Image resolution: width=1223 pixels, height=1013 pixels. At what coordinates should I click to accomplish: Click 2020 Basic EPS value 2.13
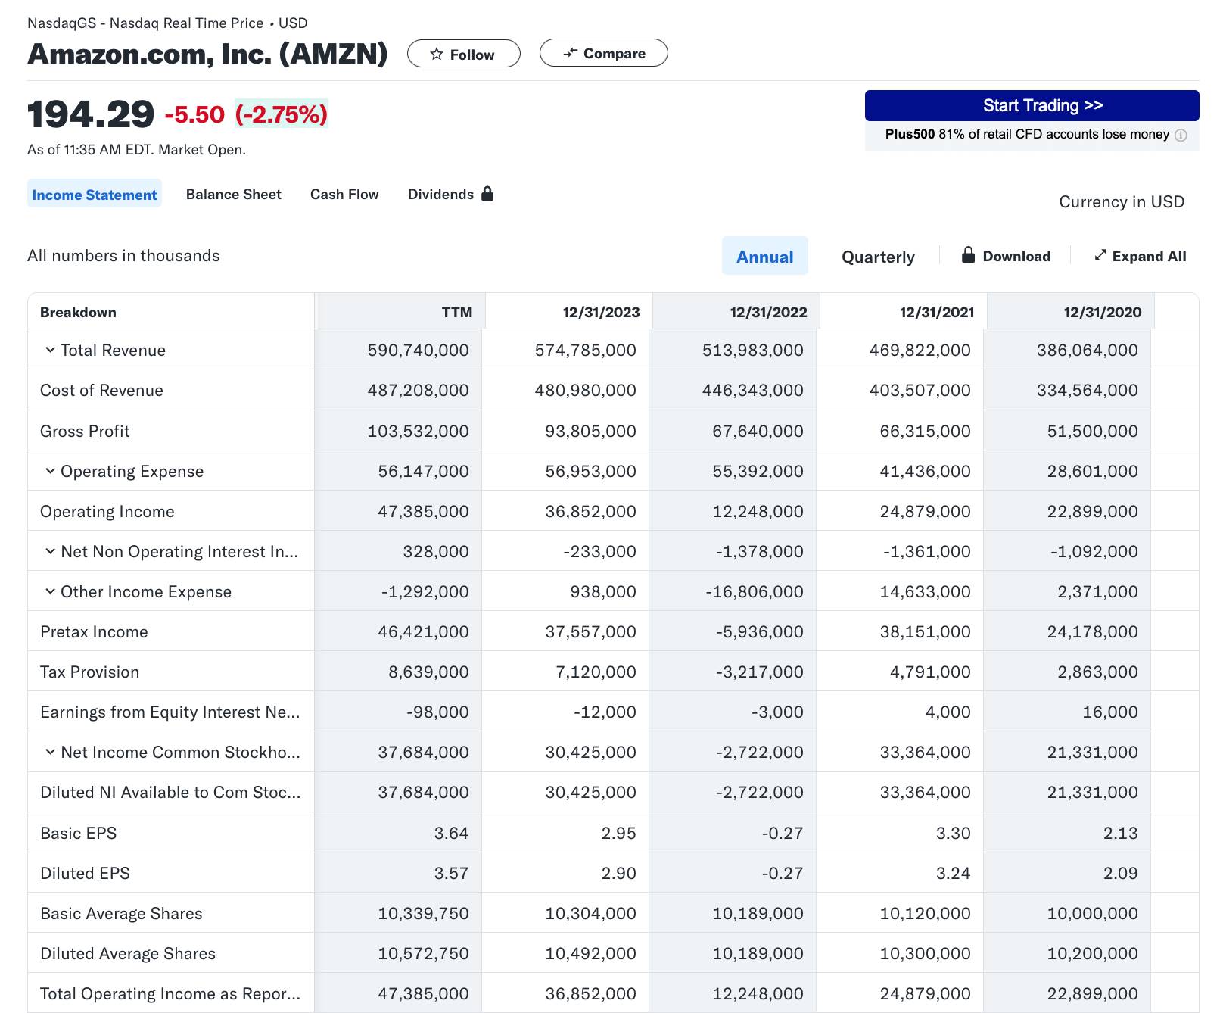tap(1120, 833)
